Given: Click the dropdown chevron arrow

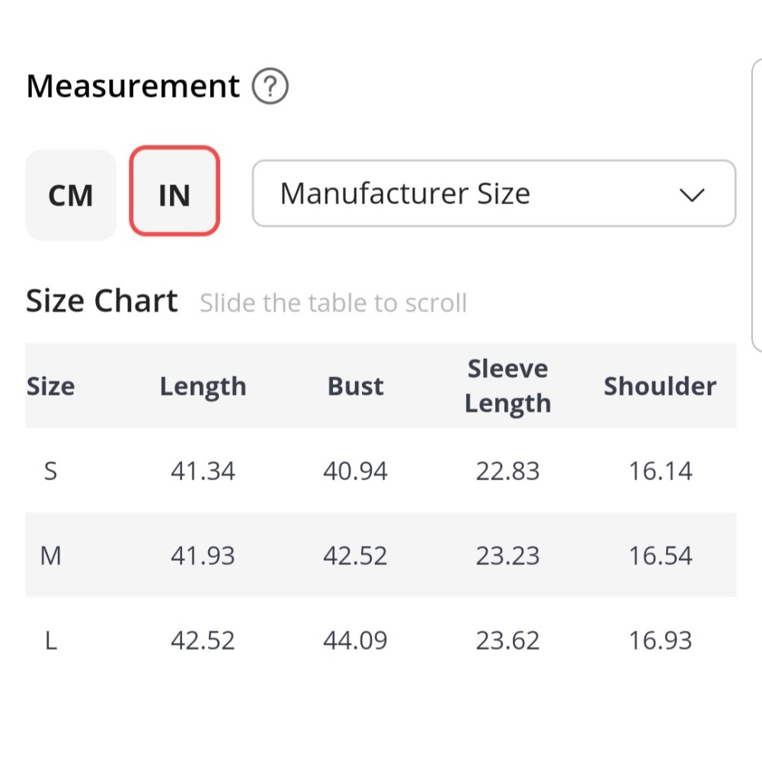Looking at the screenshot, I should point(691,195).
